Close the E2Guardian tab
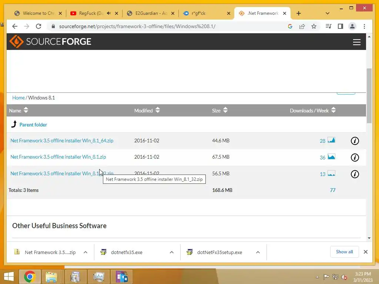The image size is (379, 284). [173, 13]
